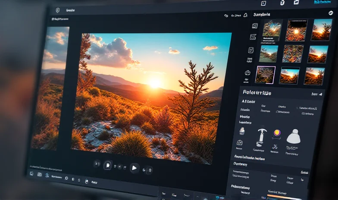Image resolution: width=338 pixels, height=200 pixels.
Task: Click the small outline icon below the yellow circle
Action: (274, 147)
